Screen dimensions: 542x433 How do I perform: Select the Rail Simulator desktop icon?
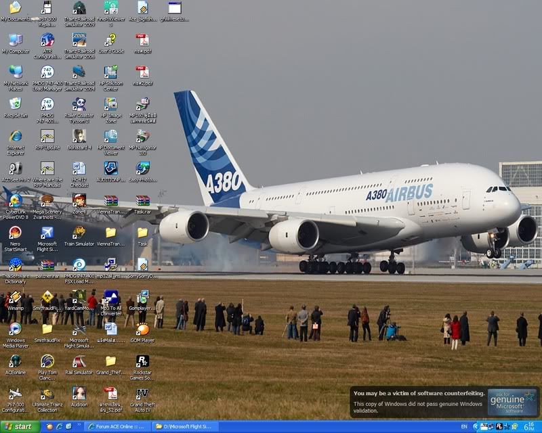79,365
